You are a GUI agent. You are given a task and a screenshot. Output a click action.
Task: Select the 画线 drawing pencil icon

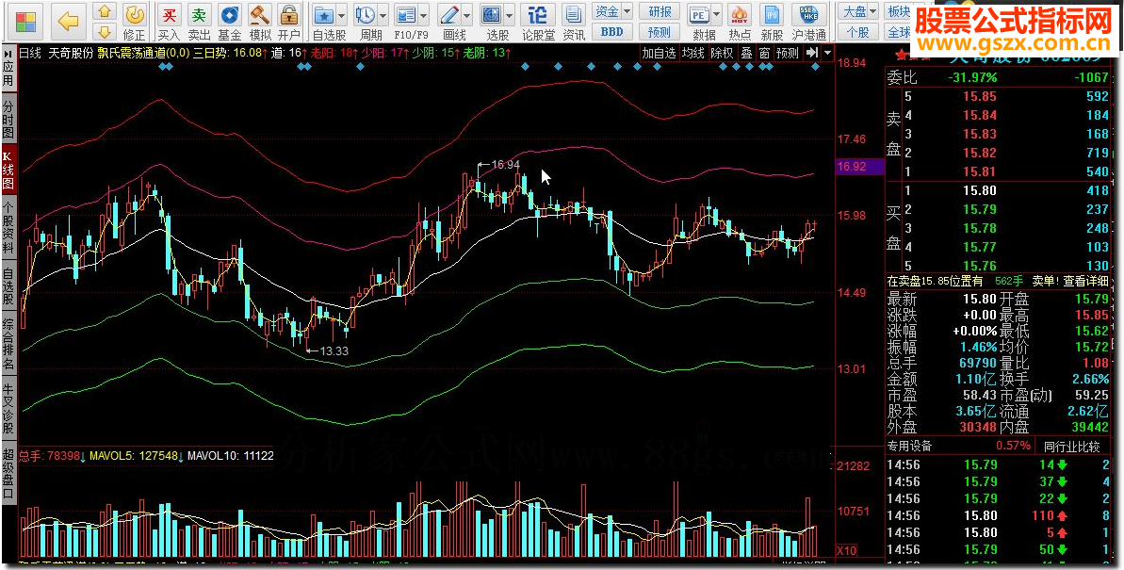tap(449, 14)
